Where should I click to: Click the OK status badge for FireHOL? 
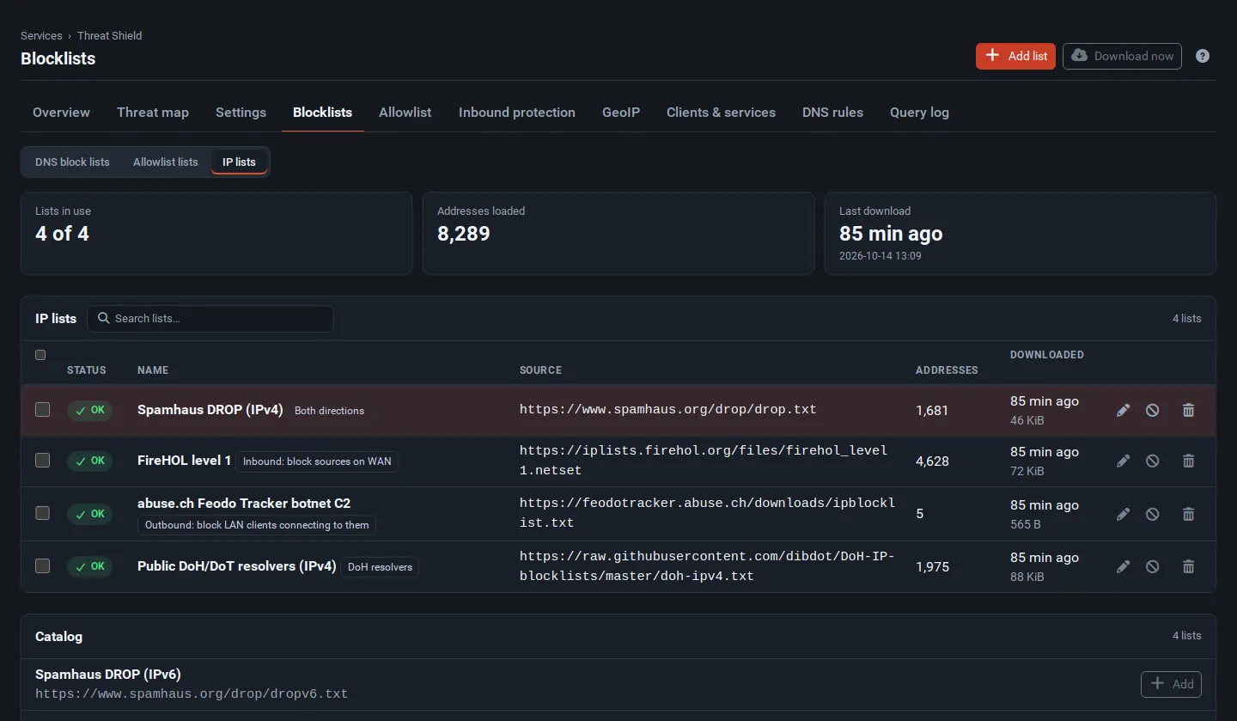coord(89,461)
